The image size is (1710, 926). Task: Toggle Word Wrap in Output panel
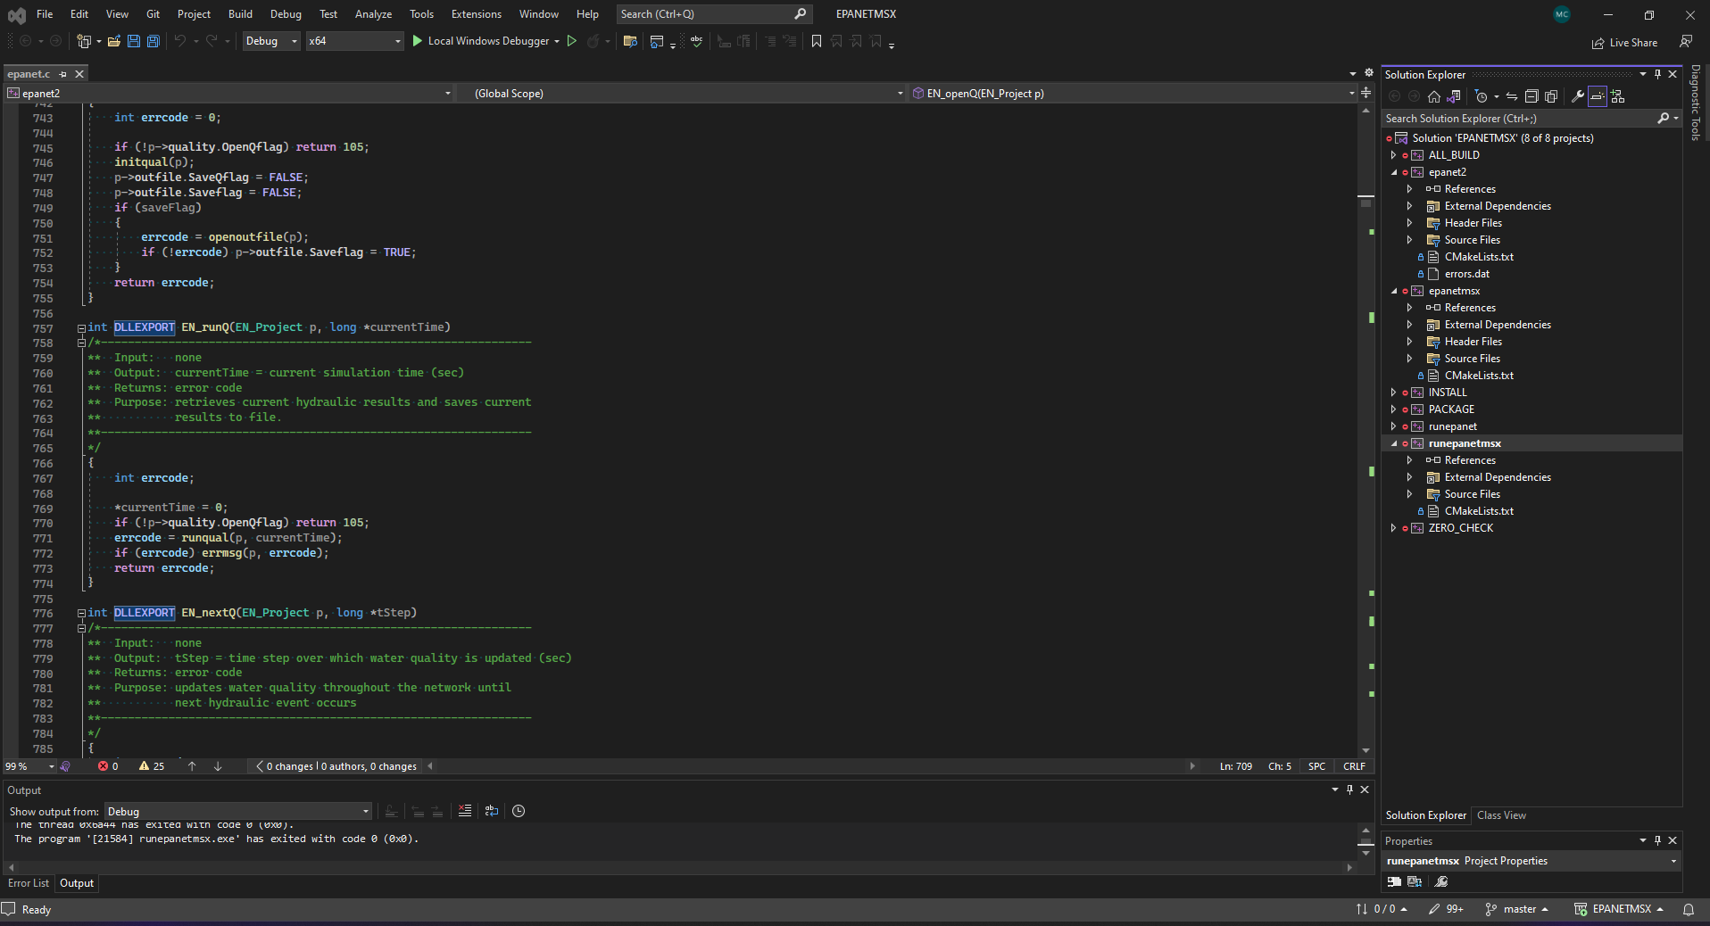point(492,811)
